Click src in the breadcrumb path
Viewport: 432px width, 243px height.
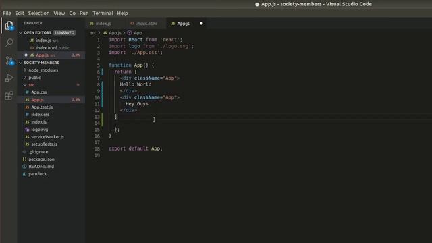click(93, 33)
